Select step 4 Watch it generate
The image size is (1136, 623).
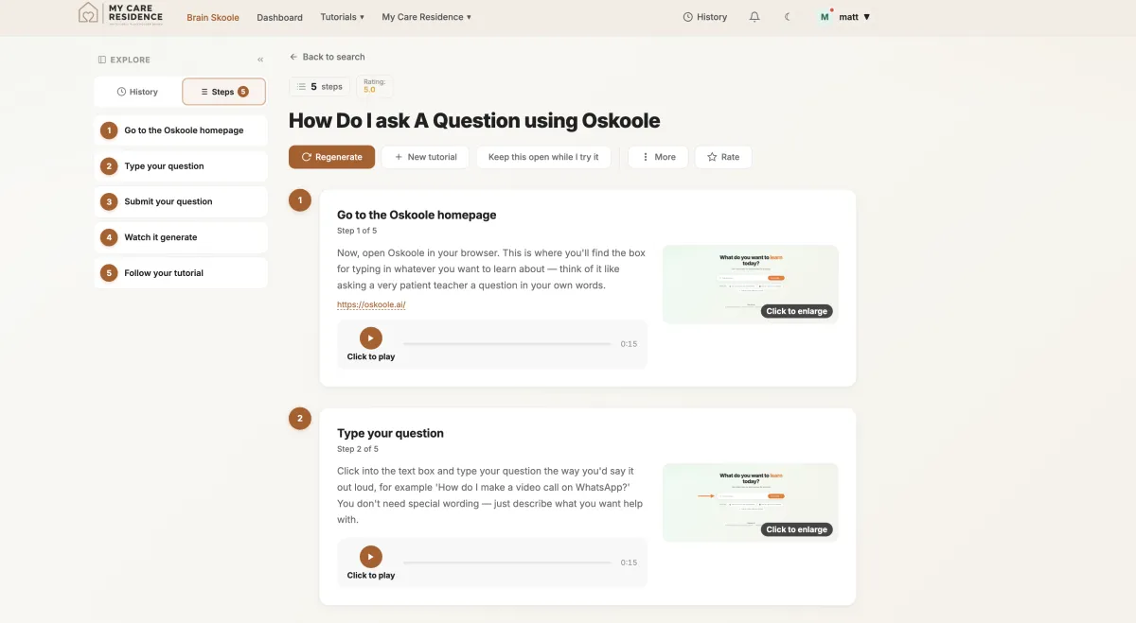coord(181,237)
